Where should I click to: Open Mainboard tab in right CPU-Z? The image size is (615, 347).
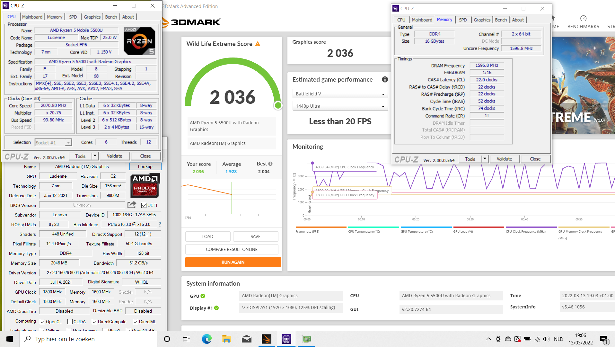coord(422,20)
